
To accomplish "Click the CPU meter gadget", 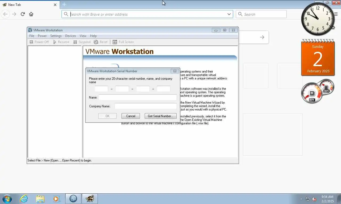I will (x=312, y=93).
